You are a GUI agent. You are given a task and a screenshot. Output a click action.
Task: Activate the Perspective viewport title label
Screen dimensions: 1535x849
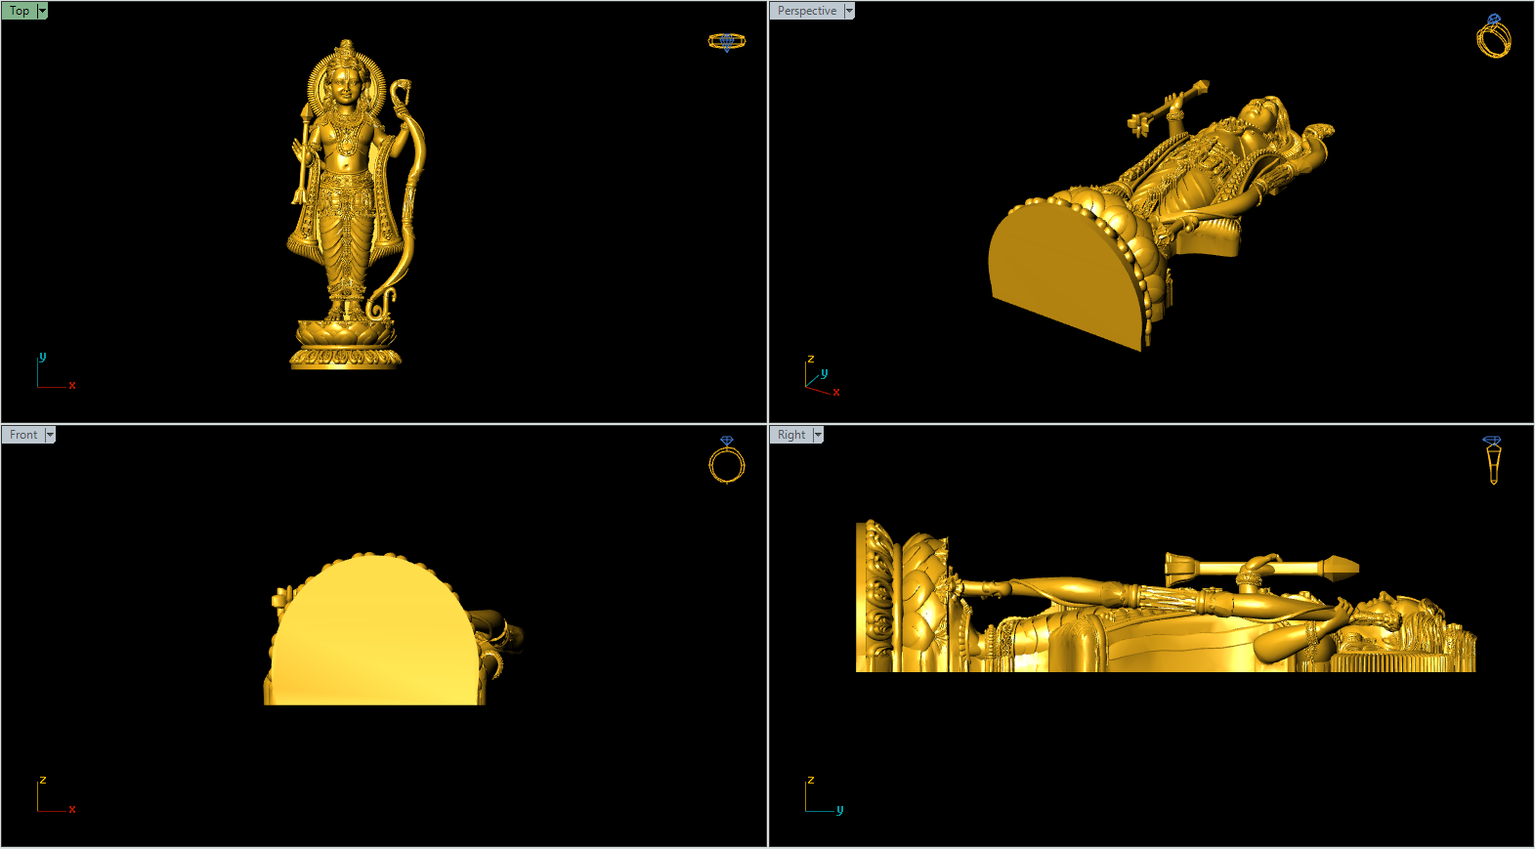807,11
